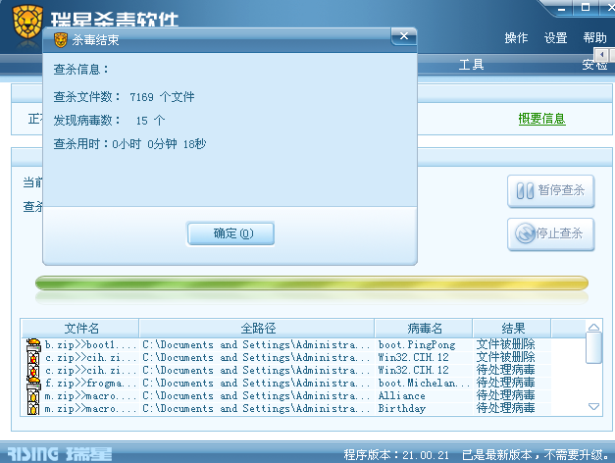Screen dimensions: 615x463
Task: Click the icon of f.zip>>frogma row
Action: (x=33, y=383)
